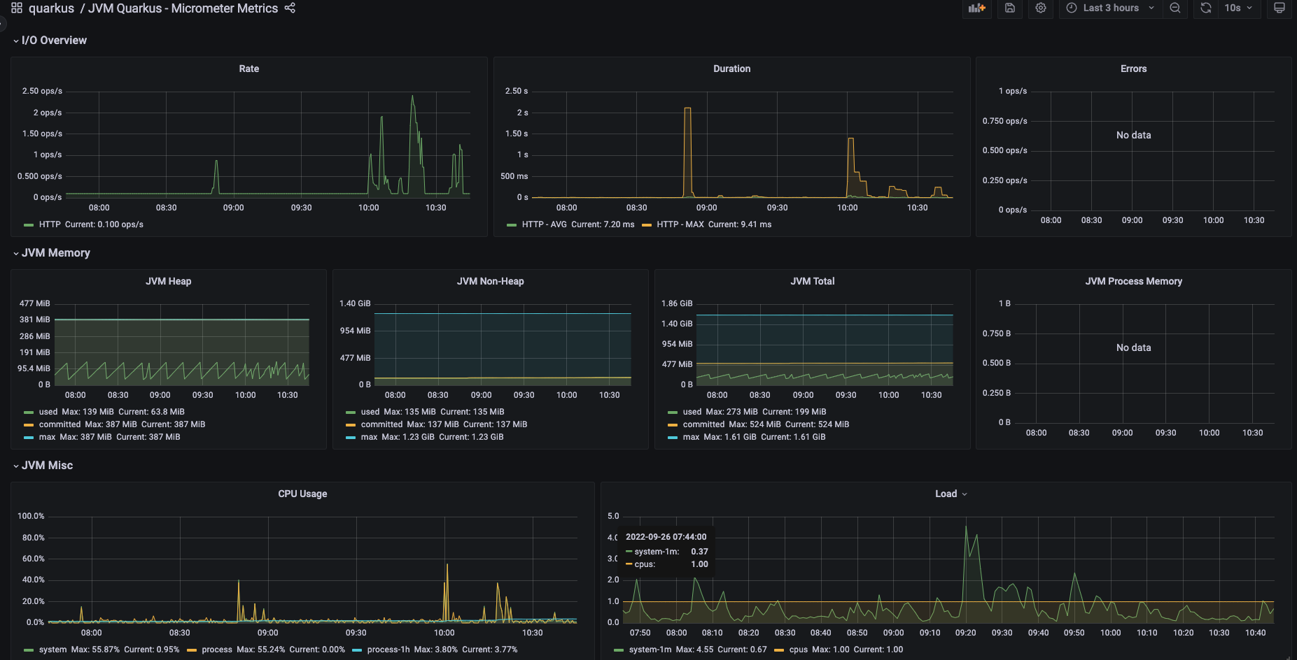Toggle HTTP series in Rate legend

[x=50, y=224]
